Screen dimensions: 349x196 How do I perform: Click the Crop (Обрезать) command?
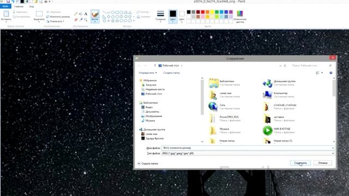point(53,12)
